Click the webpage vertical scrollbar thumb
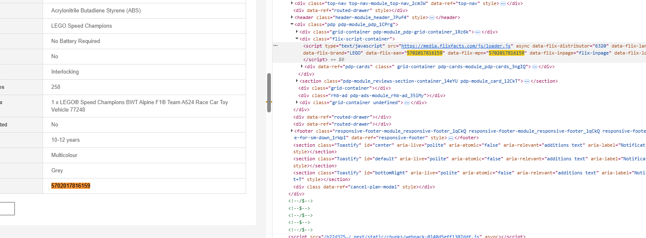 (x=269, y=93)
